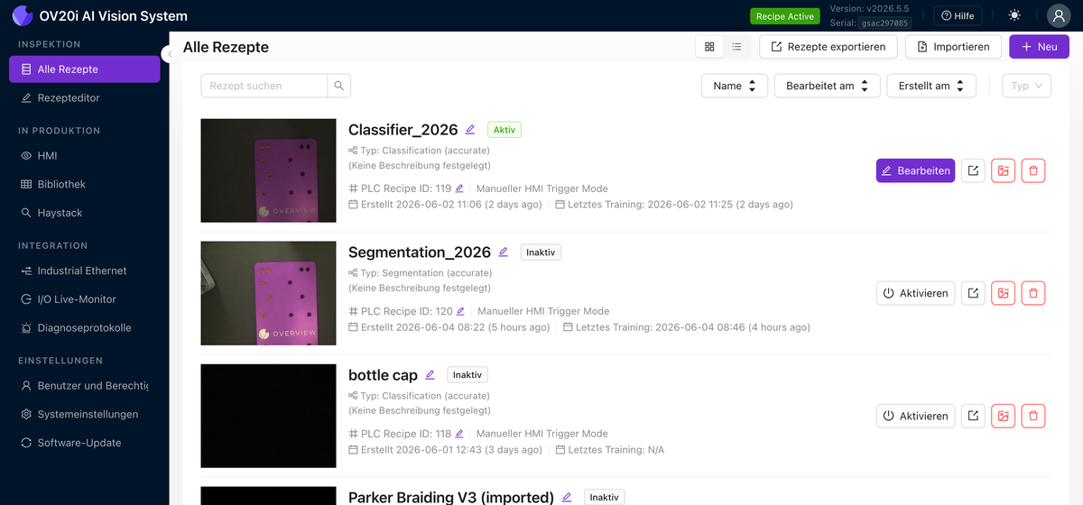Click image-delete icon for Segmentation_2026
The image size is (1083, 505).
pos(1004,293)
